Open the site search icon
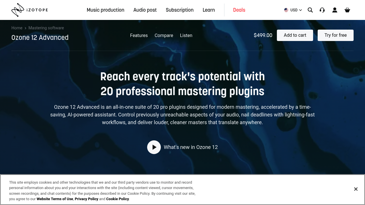 (x=310, y=10)
